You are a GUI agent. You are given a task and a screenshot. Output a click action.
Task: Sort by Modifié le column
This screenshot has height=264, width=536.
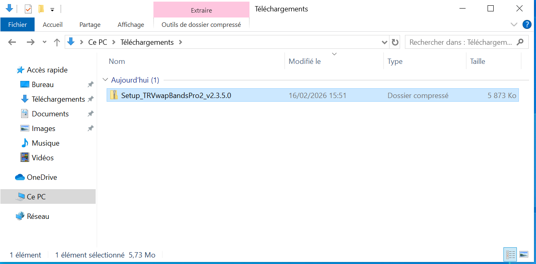click(304, 61)
